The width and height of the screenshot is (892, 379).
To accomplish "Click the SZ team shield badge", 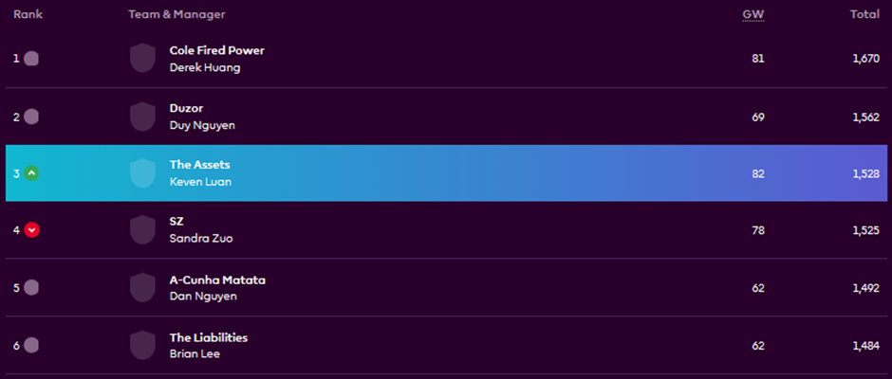I will pyautogui.click(x=142, y=230).
